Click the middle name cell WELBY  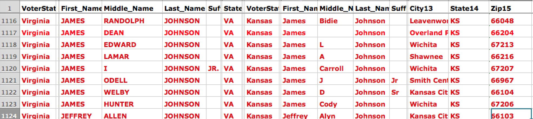[116, 92]
